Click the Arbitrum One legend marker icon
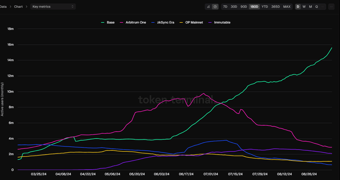The width and height of the screenshot is (340, 180). point(121,22)
